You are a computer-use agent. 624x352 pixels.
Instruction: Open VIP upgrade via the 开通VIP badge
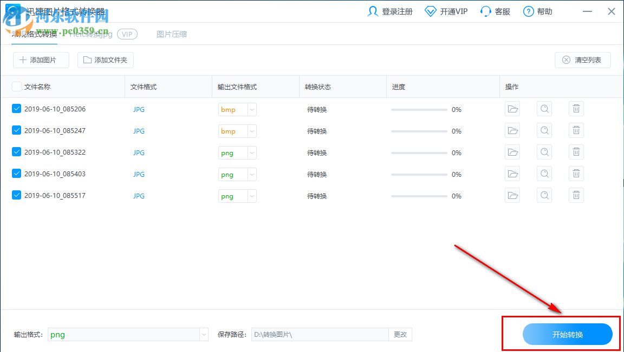click(446, 11)
